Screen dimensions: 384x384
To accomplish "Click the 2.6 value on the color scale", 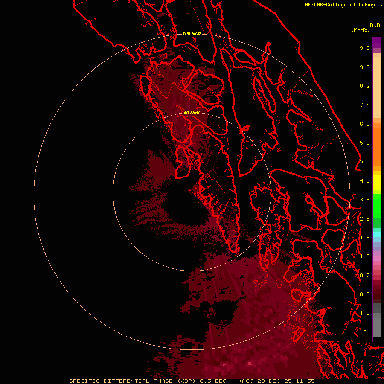I will tap(365, 219).
